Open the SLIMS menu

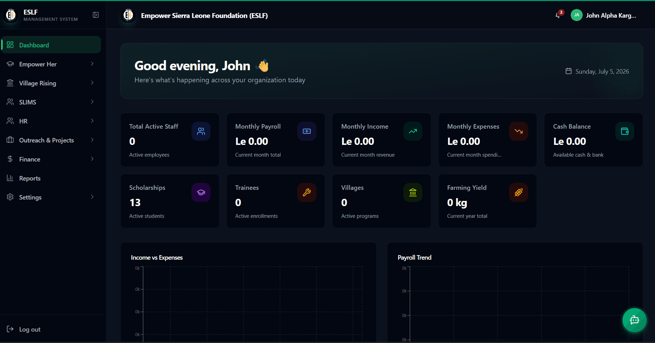(x=51, y=102)
